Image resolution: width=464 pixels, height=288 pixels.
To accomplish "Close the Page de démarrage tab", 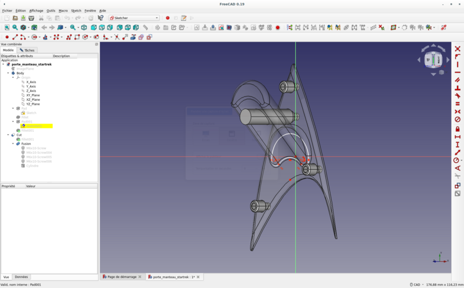I will click(140, 277).
